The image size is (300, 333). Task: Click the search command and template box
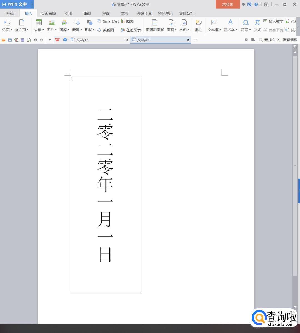click(278, 40)
